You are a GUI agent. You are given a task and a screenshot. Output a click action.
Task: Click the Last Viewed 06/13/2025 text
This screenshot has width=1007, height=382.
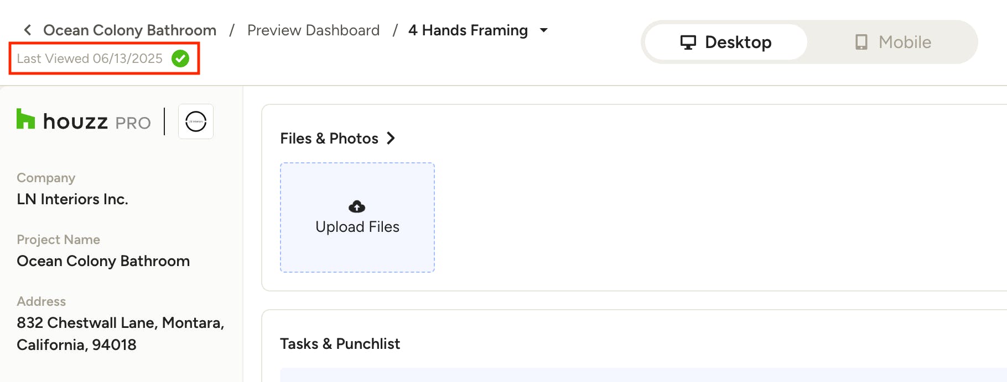click(90, 59)
